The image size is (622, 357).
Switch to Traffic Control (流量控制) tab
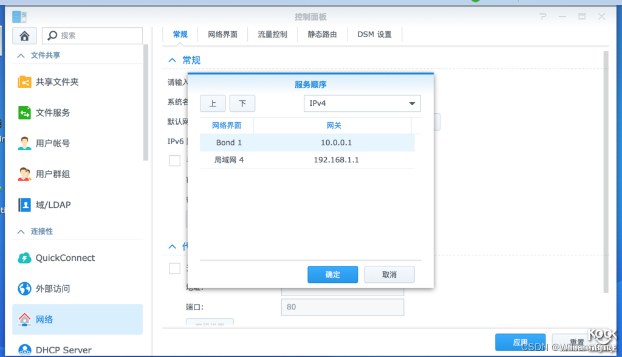(272, 35)
